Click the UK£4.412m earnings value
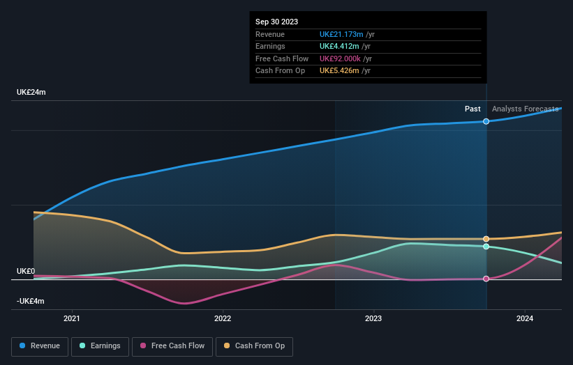Screen dimensions: 573x365 coord(339,46)
